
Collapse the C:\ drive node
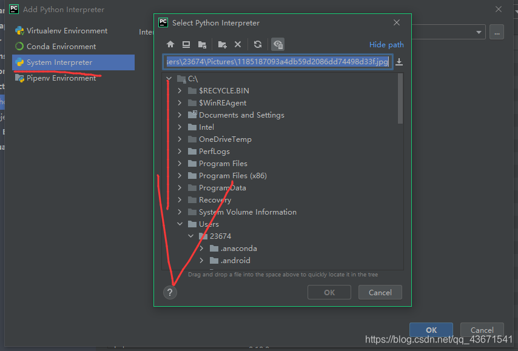[169, 79]
